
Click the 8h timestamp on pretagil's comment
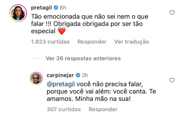63,8
